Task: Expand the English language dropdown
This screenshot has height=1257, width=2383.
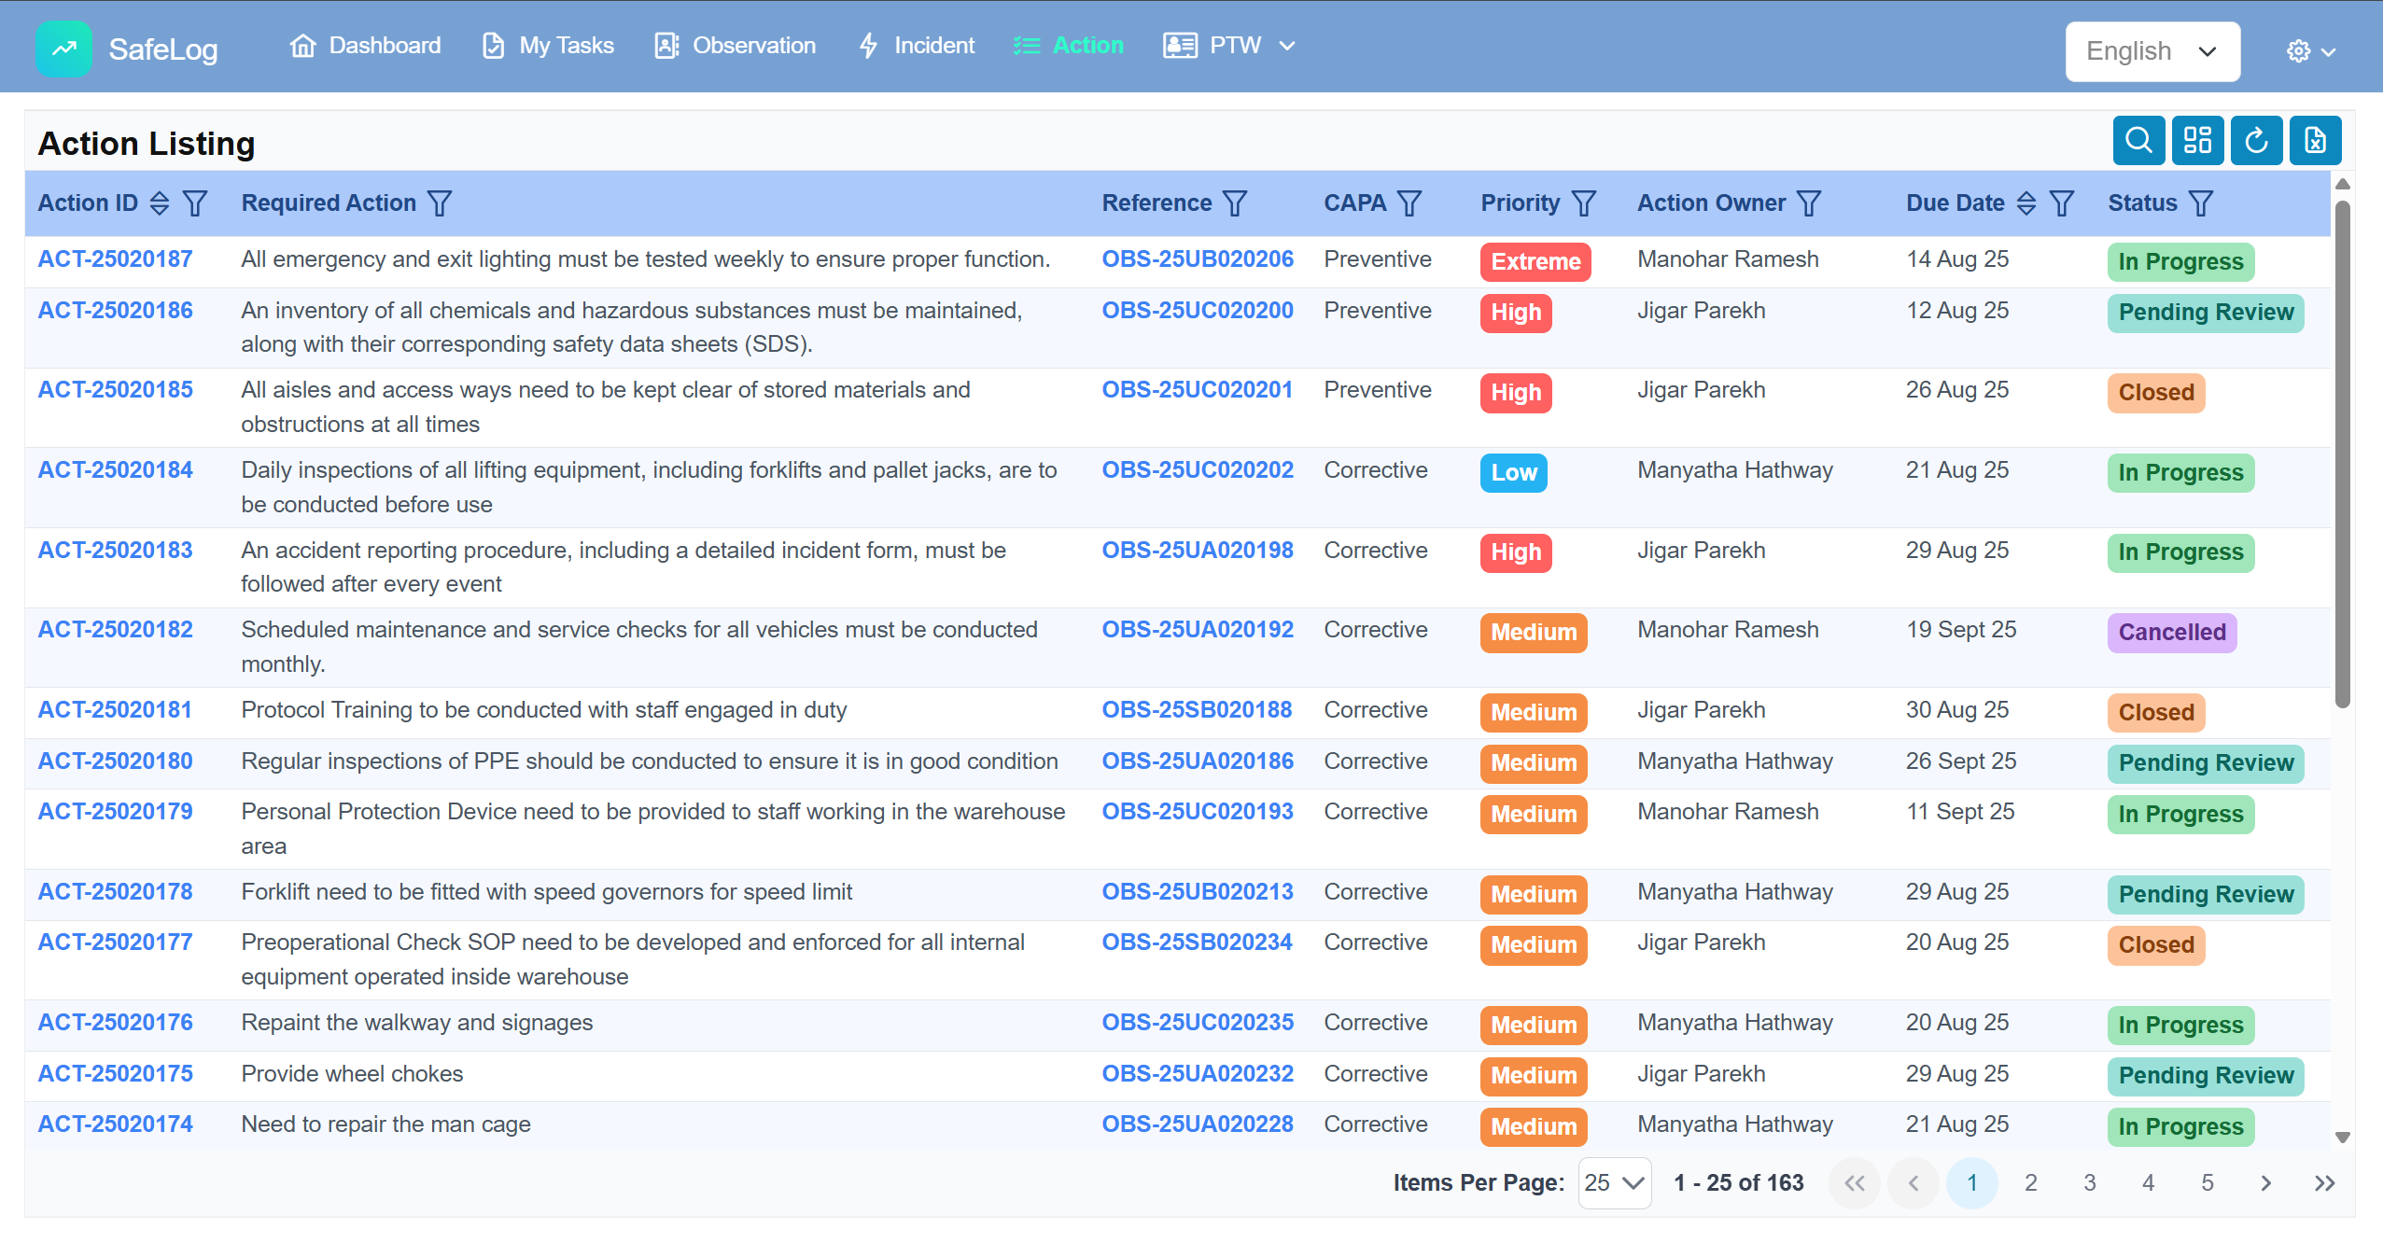Action: tap(2152, 51)
